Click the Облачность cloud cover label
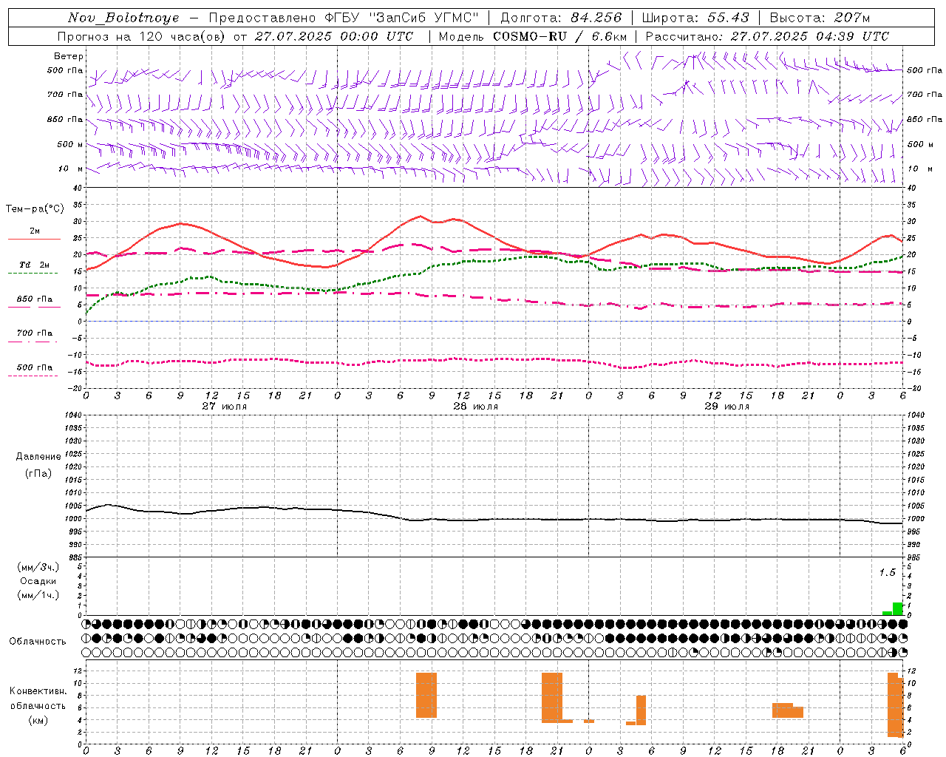Viewport: 946px width, 757px height. (38, 641)
